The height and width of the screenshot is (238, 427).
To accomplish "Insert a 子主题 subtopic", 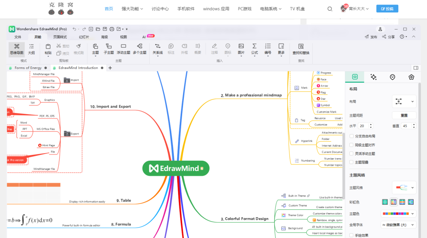I will [109, 49].
